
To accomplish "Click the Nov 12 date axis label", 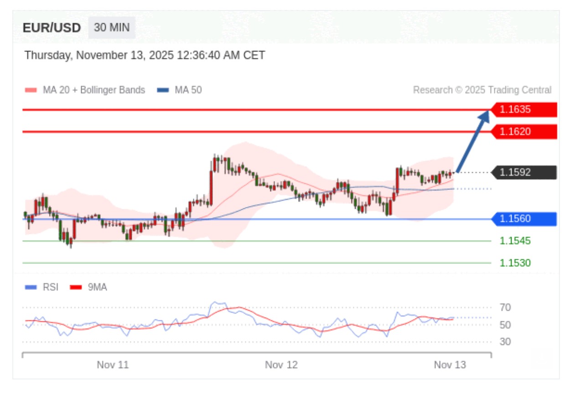I will (x=281, y=365).
